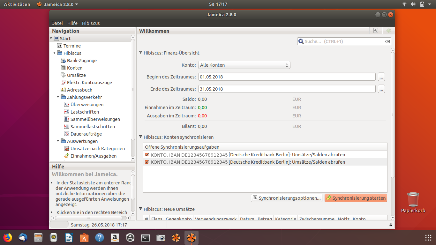Click the double-arrow icon in the status bar
The height and width of the screenshot is (245, 436).
coord(390,225)
